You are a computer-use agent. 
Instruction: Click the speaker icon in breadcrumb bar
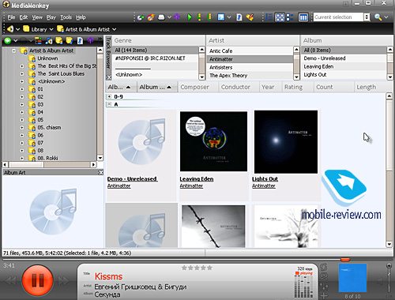10,29
